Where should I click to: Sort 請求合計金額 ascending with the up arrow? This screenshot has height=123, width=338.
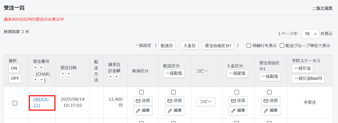pyautogui.click(x=110, y=77)
